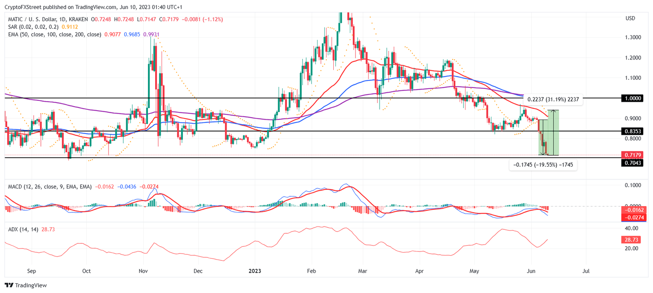Click the 0.2237 (31.19%) measurement label
653x293 pixels.
click(553, 98)
